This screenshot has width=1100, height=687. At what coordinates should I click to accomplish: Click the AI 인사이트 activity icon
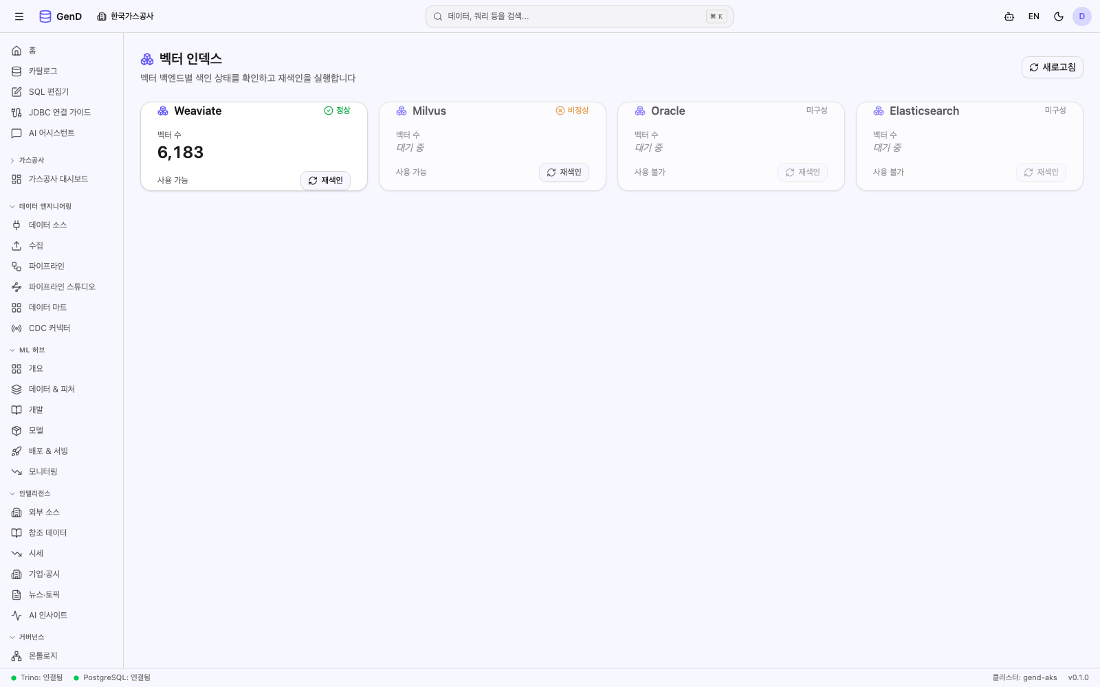coord(16,616)
